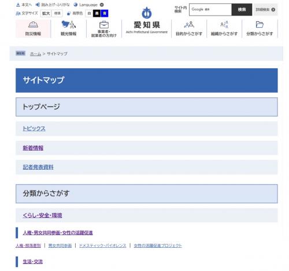
Task: Open the 人権・部落差別 link
Action: click(x=28, y=246)
